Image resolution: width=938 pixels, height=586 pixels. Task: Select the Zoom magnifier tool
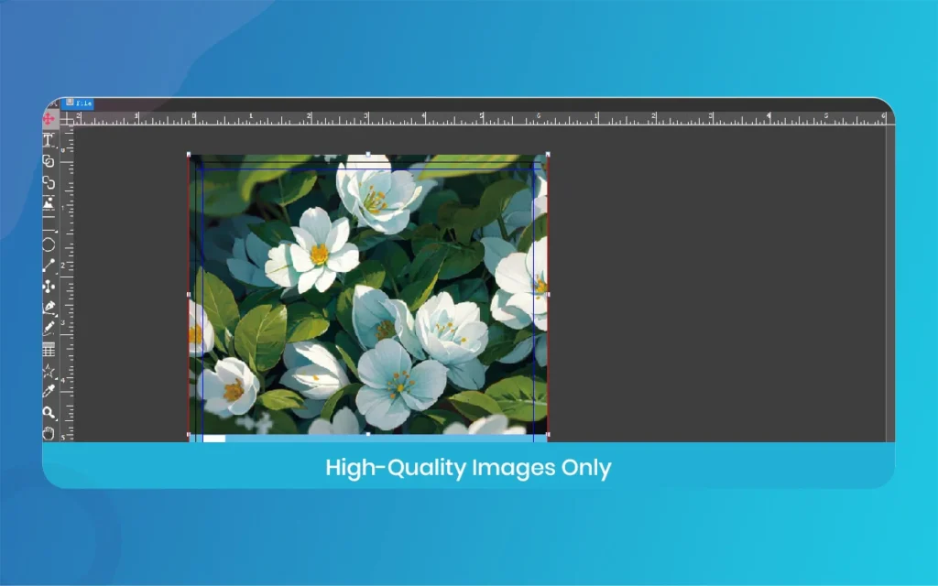[x=49, y=413]
